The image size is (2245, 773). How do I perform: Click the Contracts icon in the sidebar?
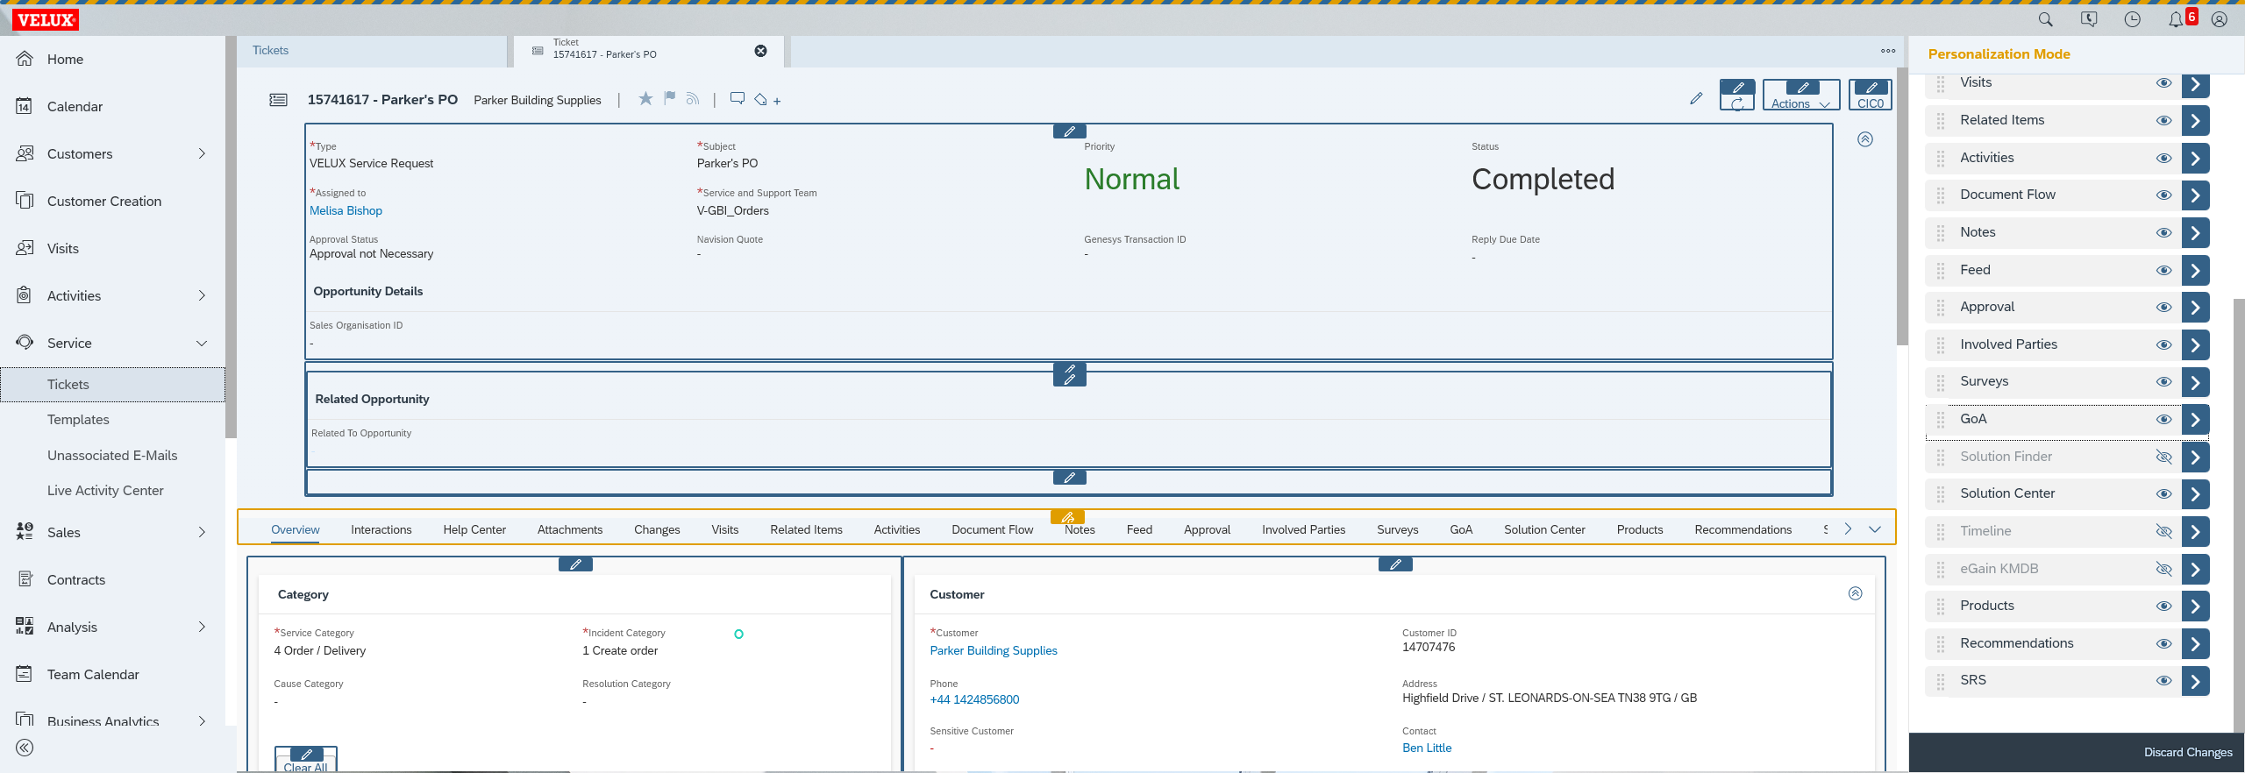[25, 579]
